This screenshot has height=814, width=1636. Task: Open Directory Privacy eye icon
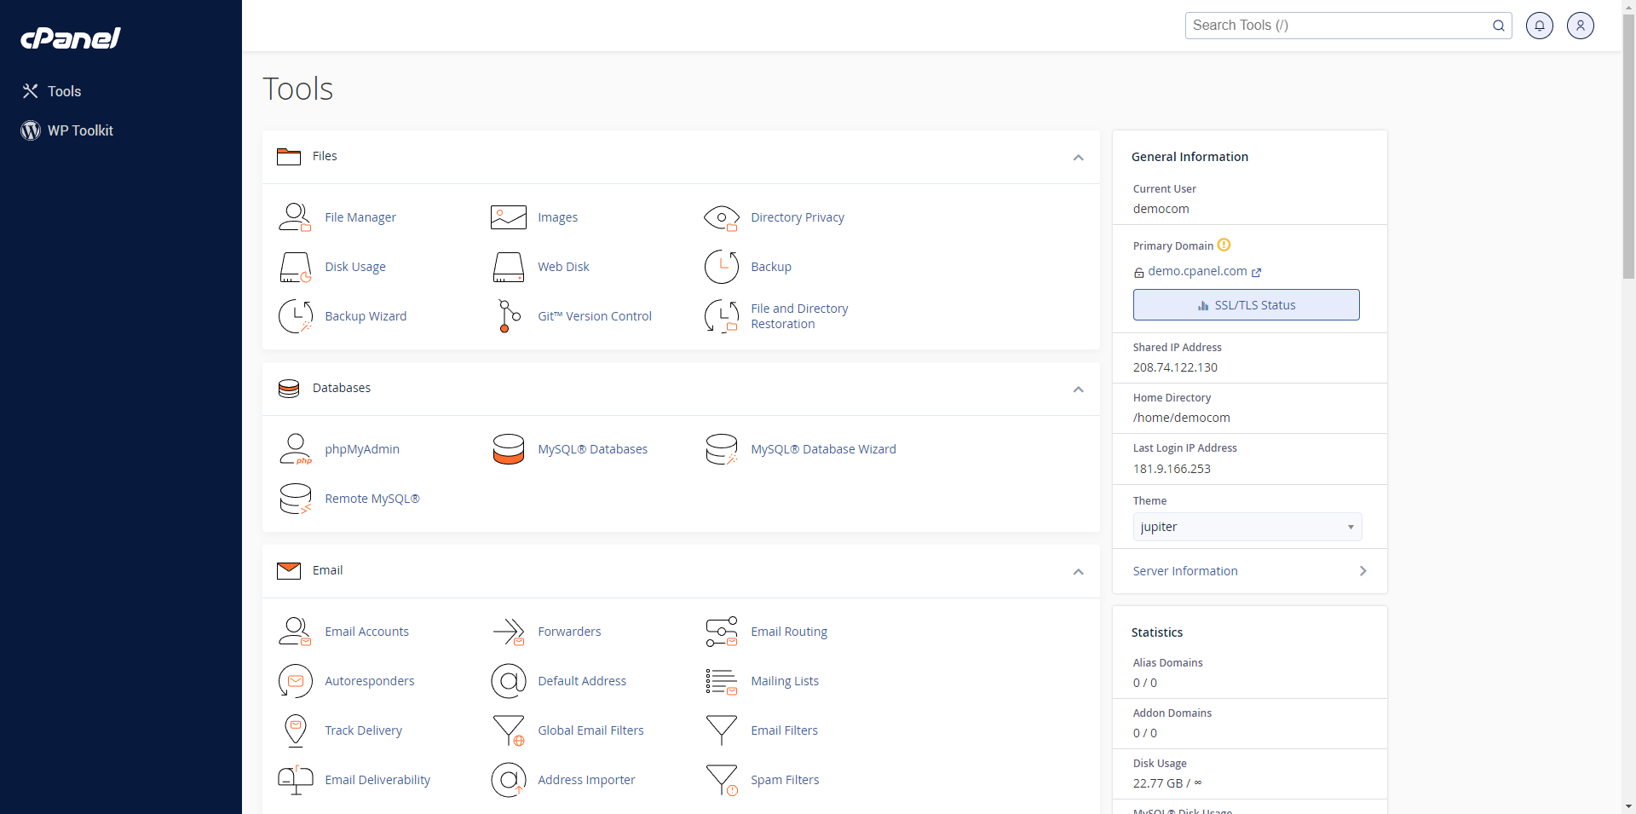721,217
